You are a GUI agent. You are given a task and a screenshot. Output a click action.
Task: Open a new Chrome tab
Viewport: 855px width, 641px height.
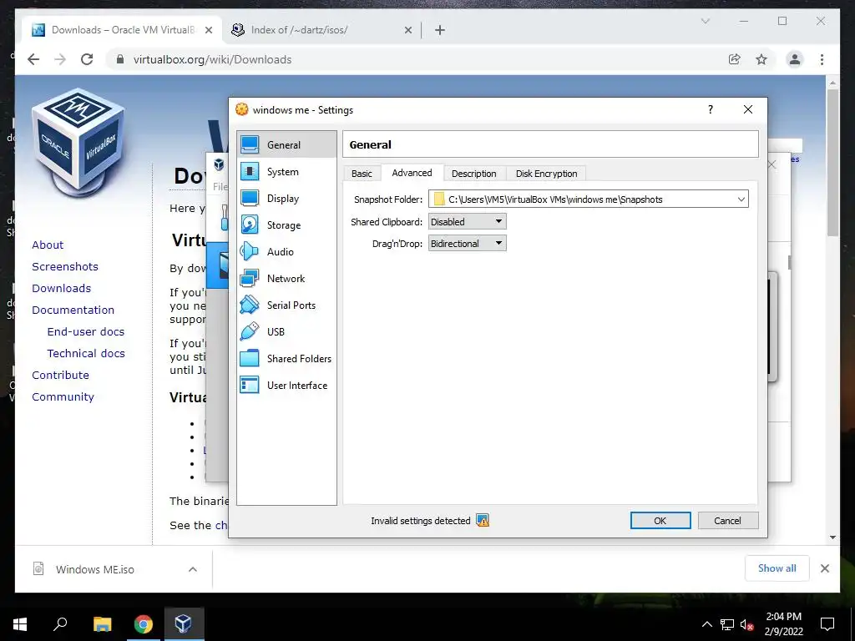click(440, 30)
